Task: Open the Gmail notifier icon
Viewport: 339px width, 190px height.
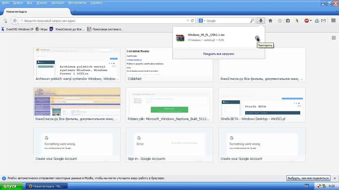Action: [323, 21]
